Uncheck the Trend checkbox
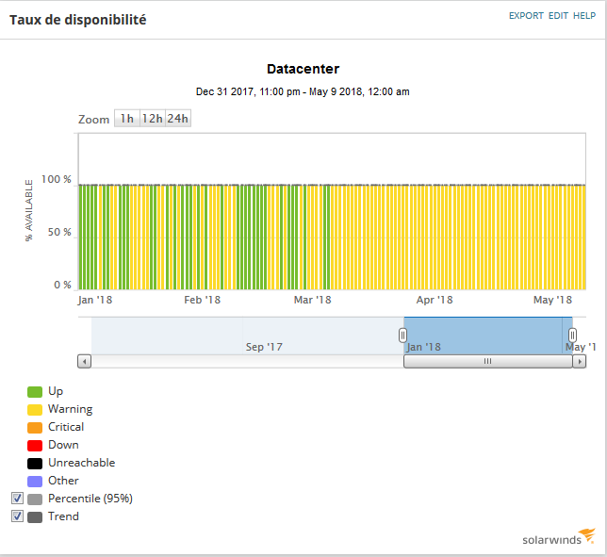This screenshot has width=607, height=557. [17, 516]
